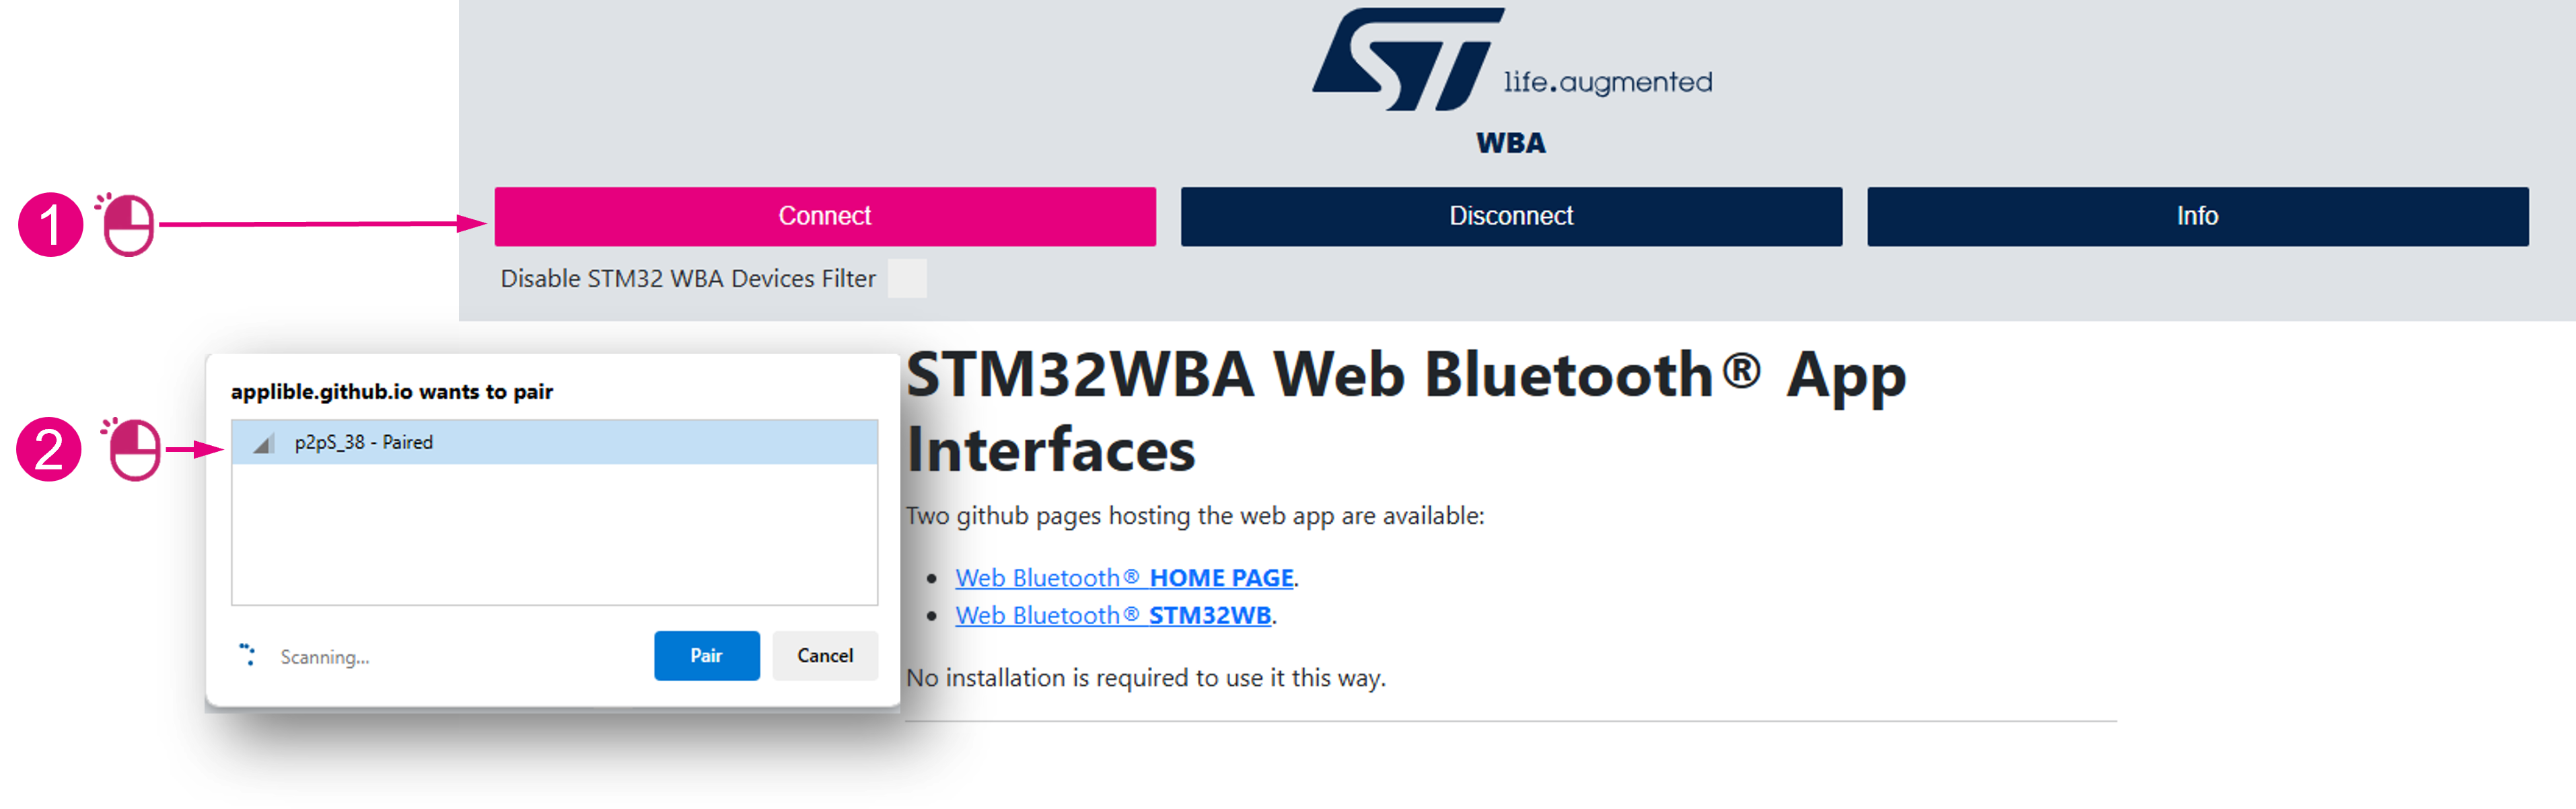The width and height of the screenshot is (2576, 809).
Task: Click the Scanning... status text
Action: tap(325, 657)
